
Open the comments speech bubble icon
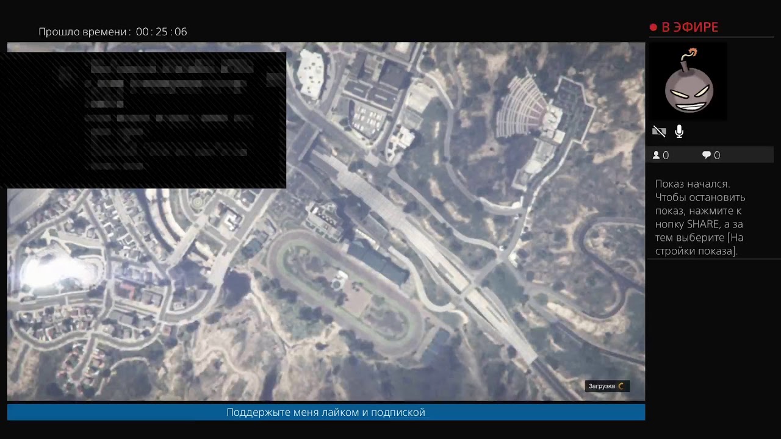point(707,155)
